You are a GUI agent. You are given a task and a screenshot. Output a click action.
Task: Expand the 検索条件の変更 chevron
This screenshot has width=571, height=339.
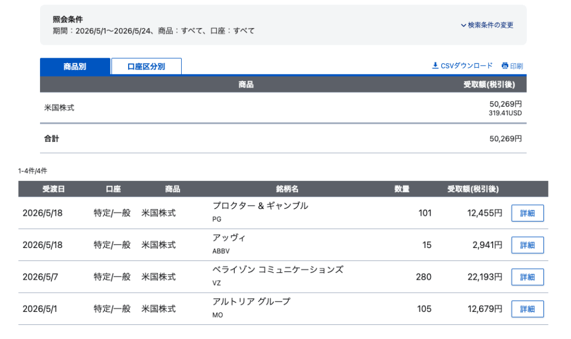[x=463, y=25]
